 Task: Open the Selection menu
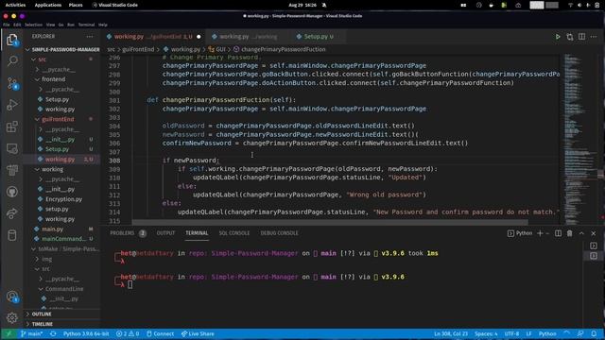(34, 25)
